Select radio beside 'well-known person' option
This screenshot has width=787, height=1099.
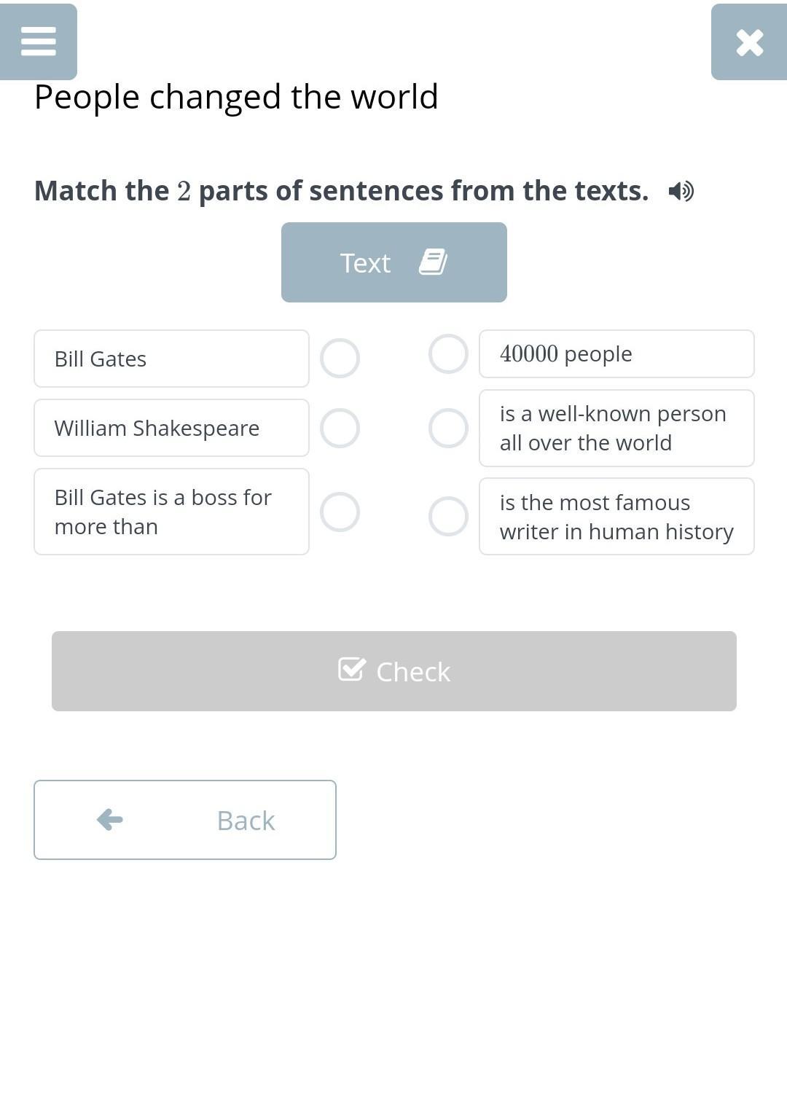coord(448,428)
